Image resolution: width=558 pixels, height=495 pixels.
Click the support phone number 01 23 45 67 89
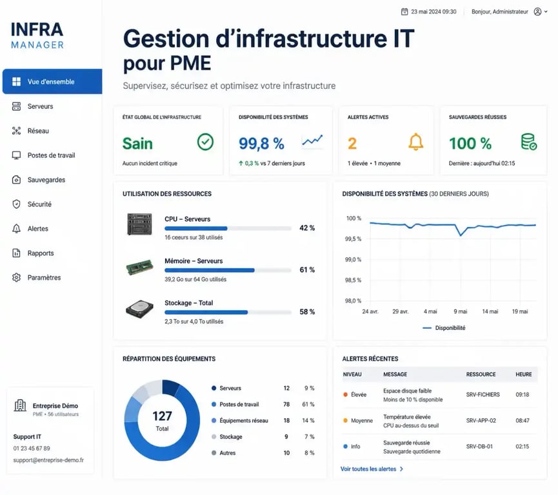[x=32, y=449]
